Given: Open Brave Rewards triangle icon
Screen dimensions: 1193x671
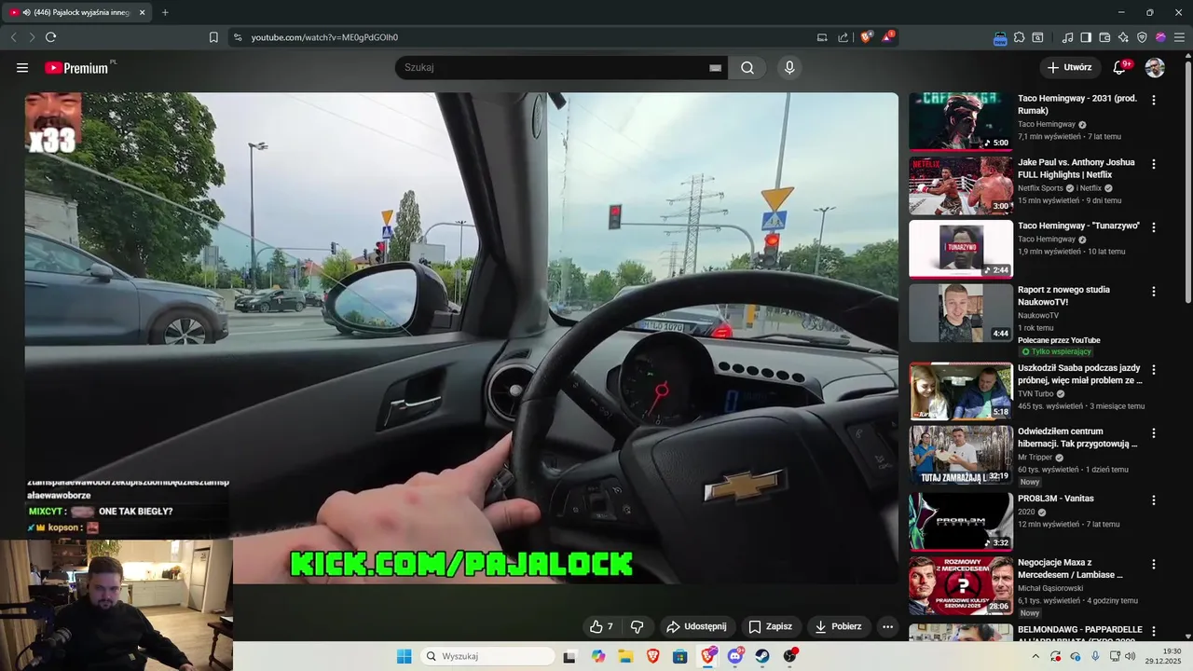Looking at the screenshot, I should pos(887,37).
